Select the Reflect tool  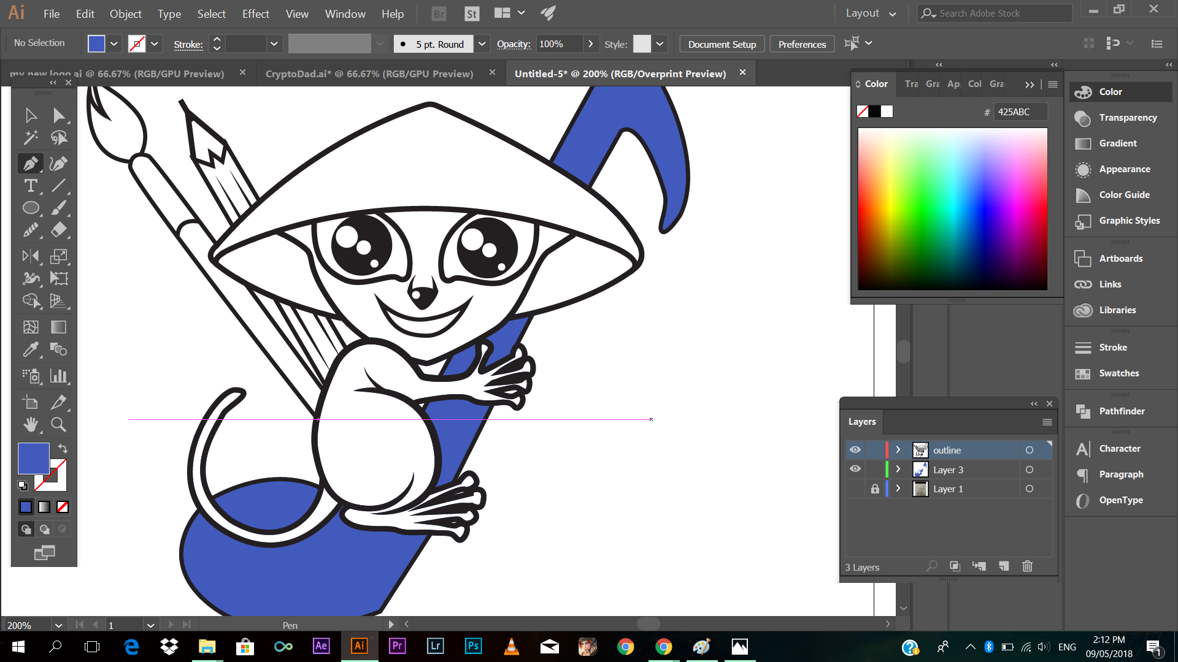coord(31,256)
